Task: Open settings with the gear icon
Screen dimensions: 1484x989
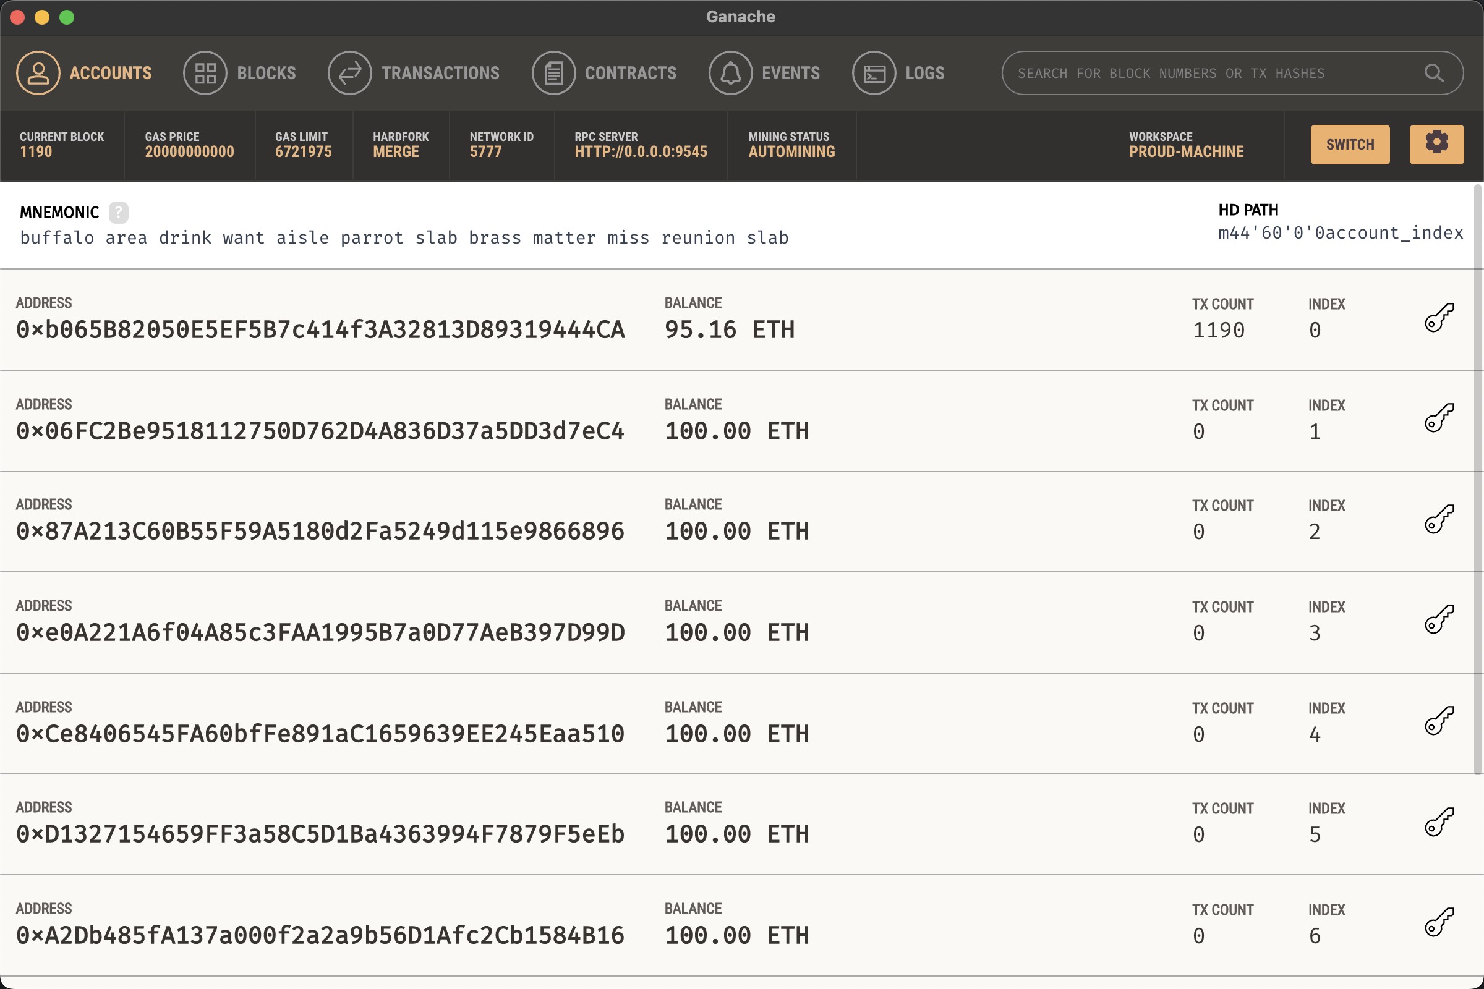Action: pos(1436,144)
